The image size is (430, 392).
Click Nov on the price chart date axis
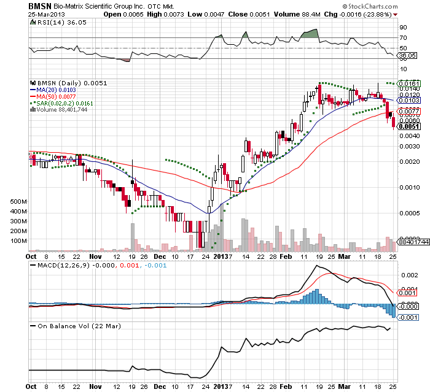(95, 256)
